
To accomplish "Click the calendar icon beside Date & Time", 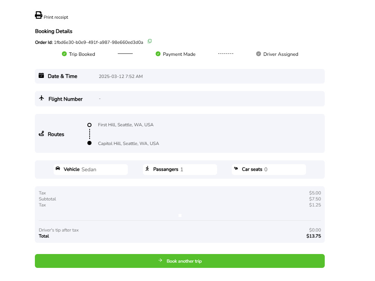I will pos(41,76).
